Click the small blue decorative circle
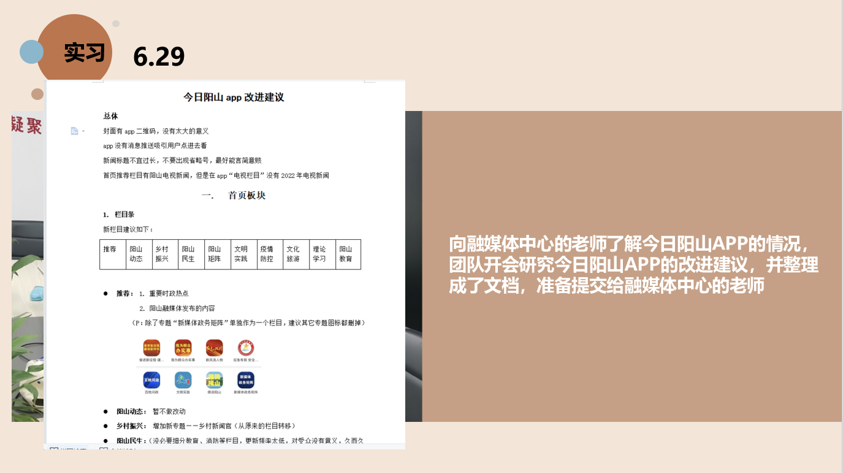 (31, 52)
